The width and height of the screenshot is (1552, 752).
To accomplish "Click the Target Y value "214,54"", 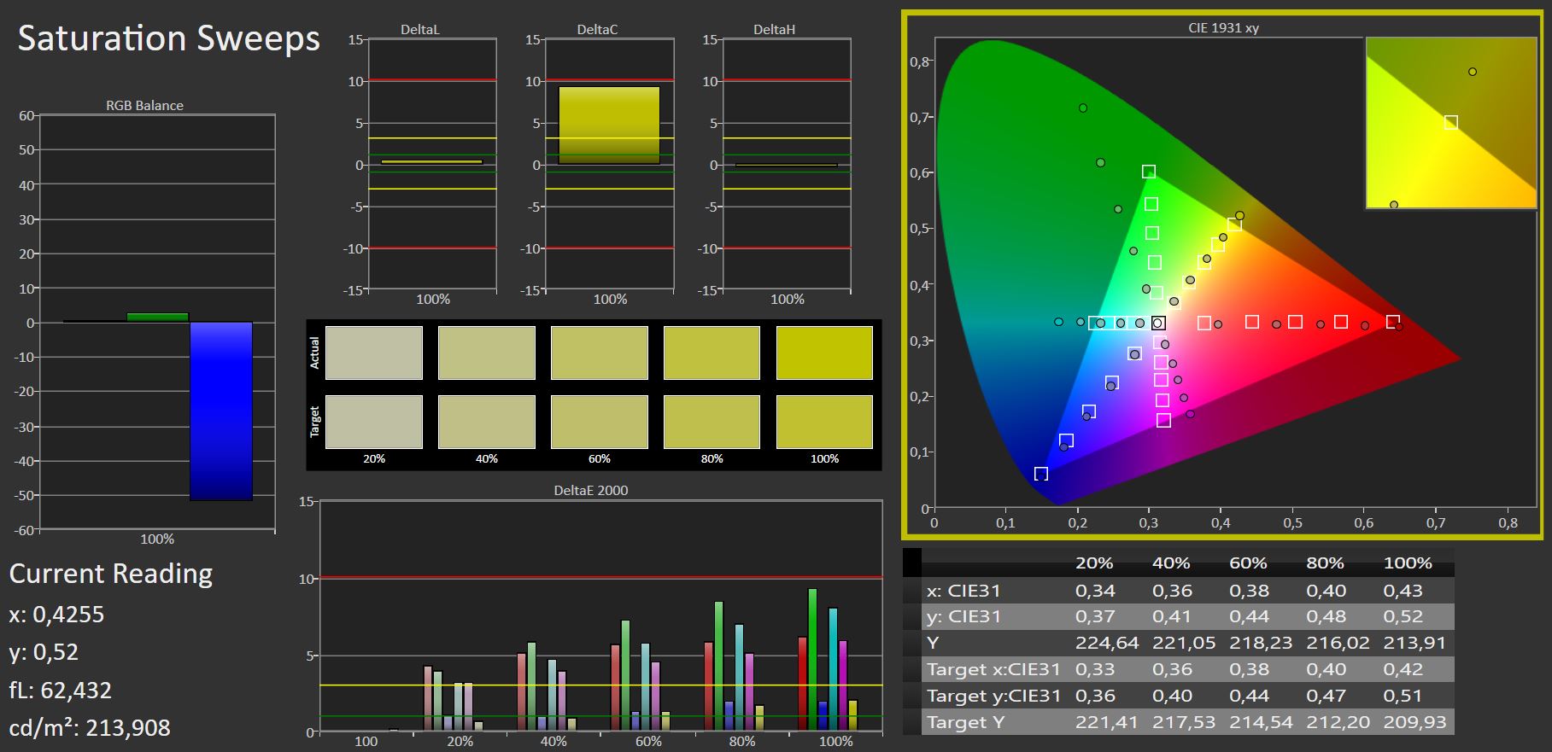I will (1261, 722).
